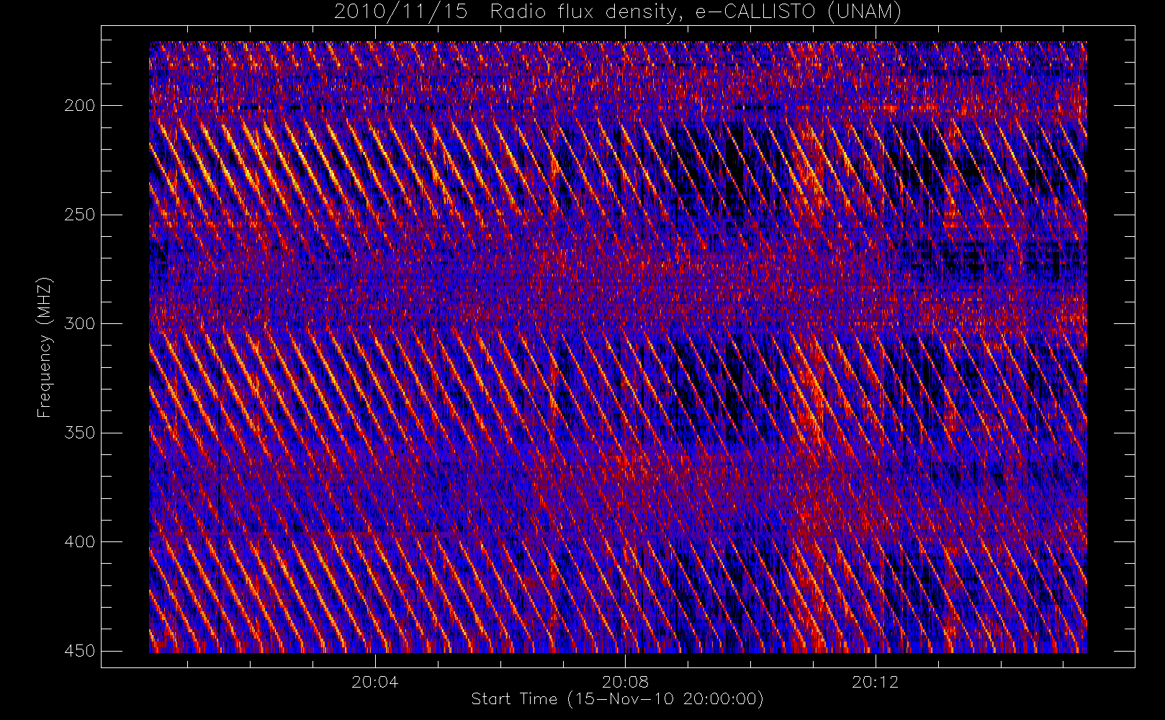The image size is (1165, 720).
Task: Select the 300 frequency tick label
Action: [x=80, y=324]
